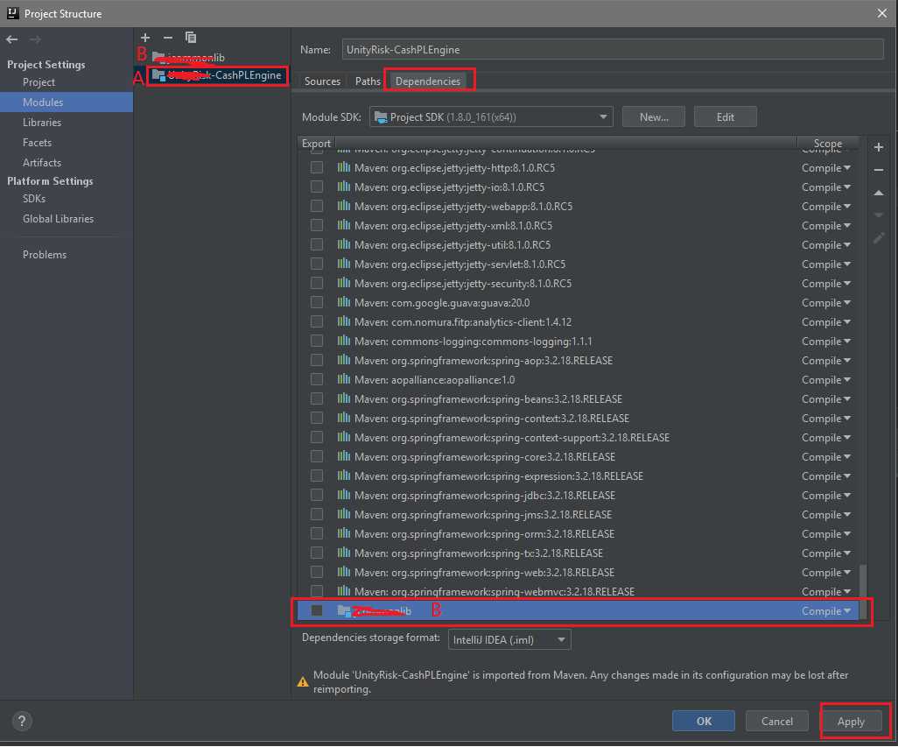The height and width of the screenshot is (747, 898).
Task: Move dependency up with the up arrow
Action: (879, 193)
